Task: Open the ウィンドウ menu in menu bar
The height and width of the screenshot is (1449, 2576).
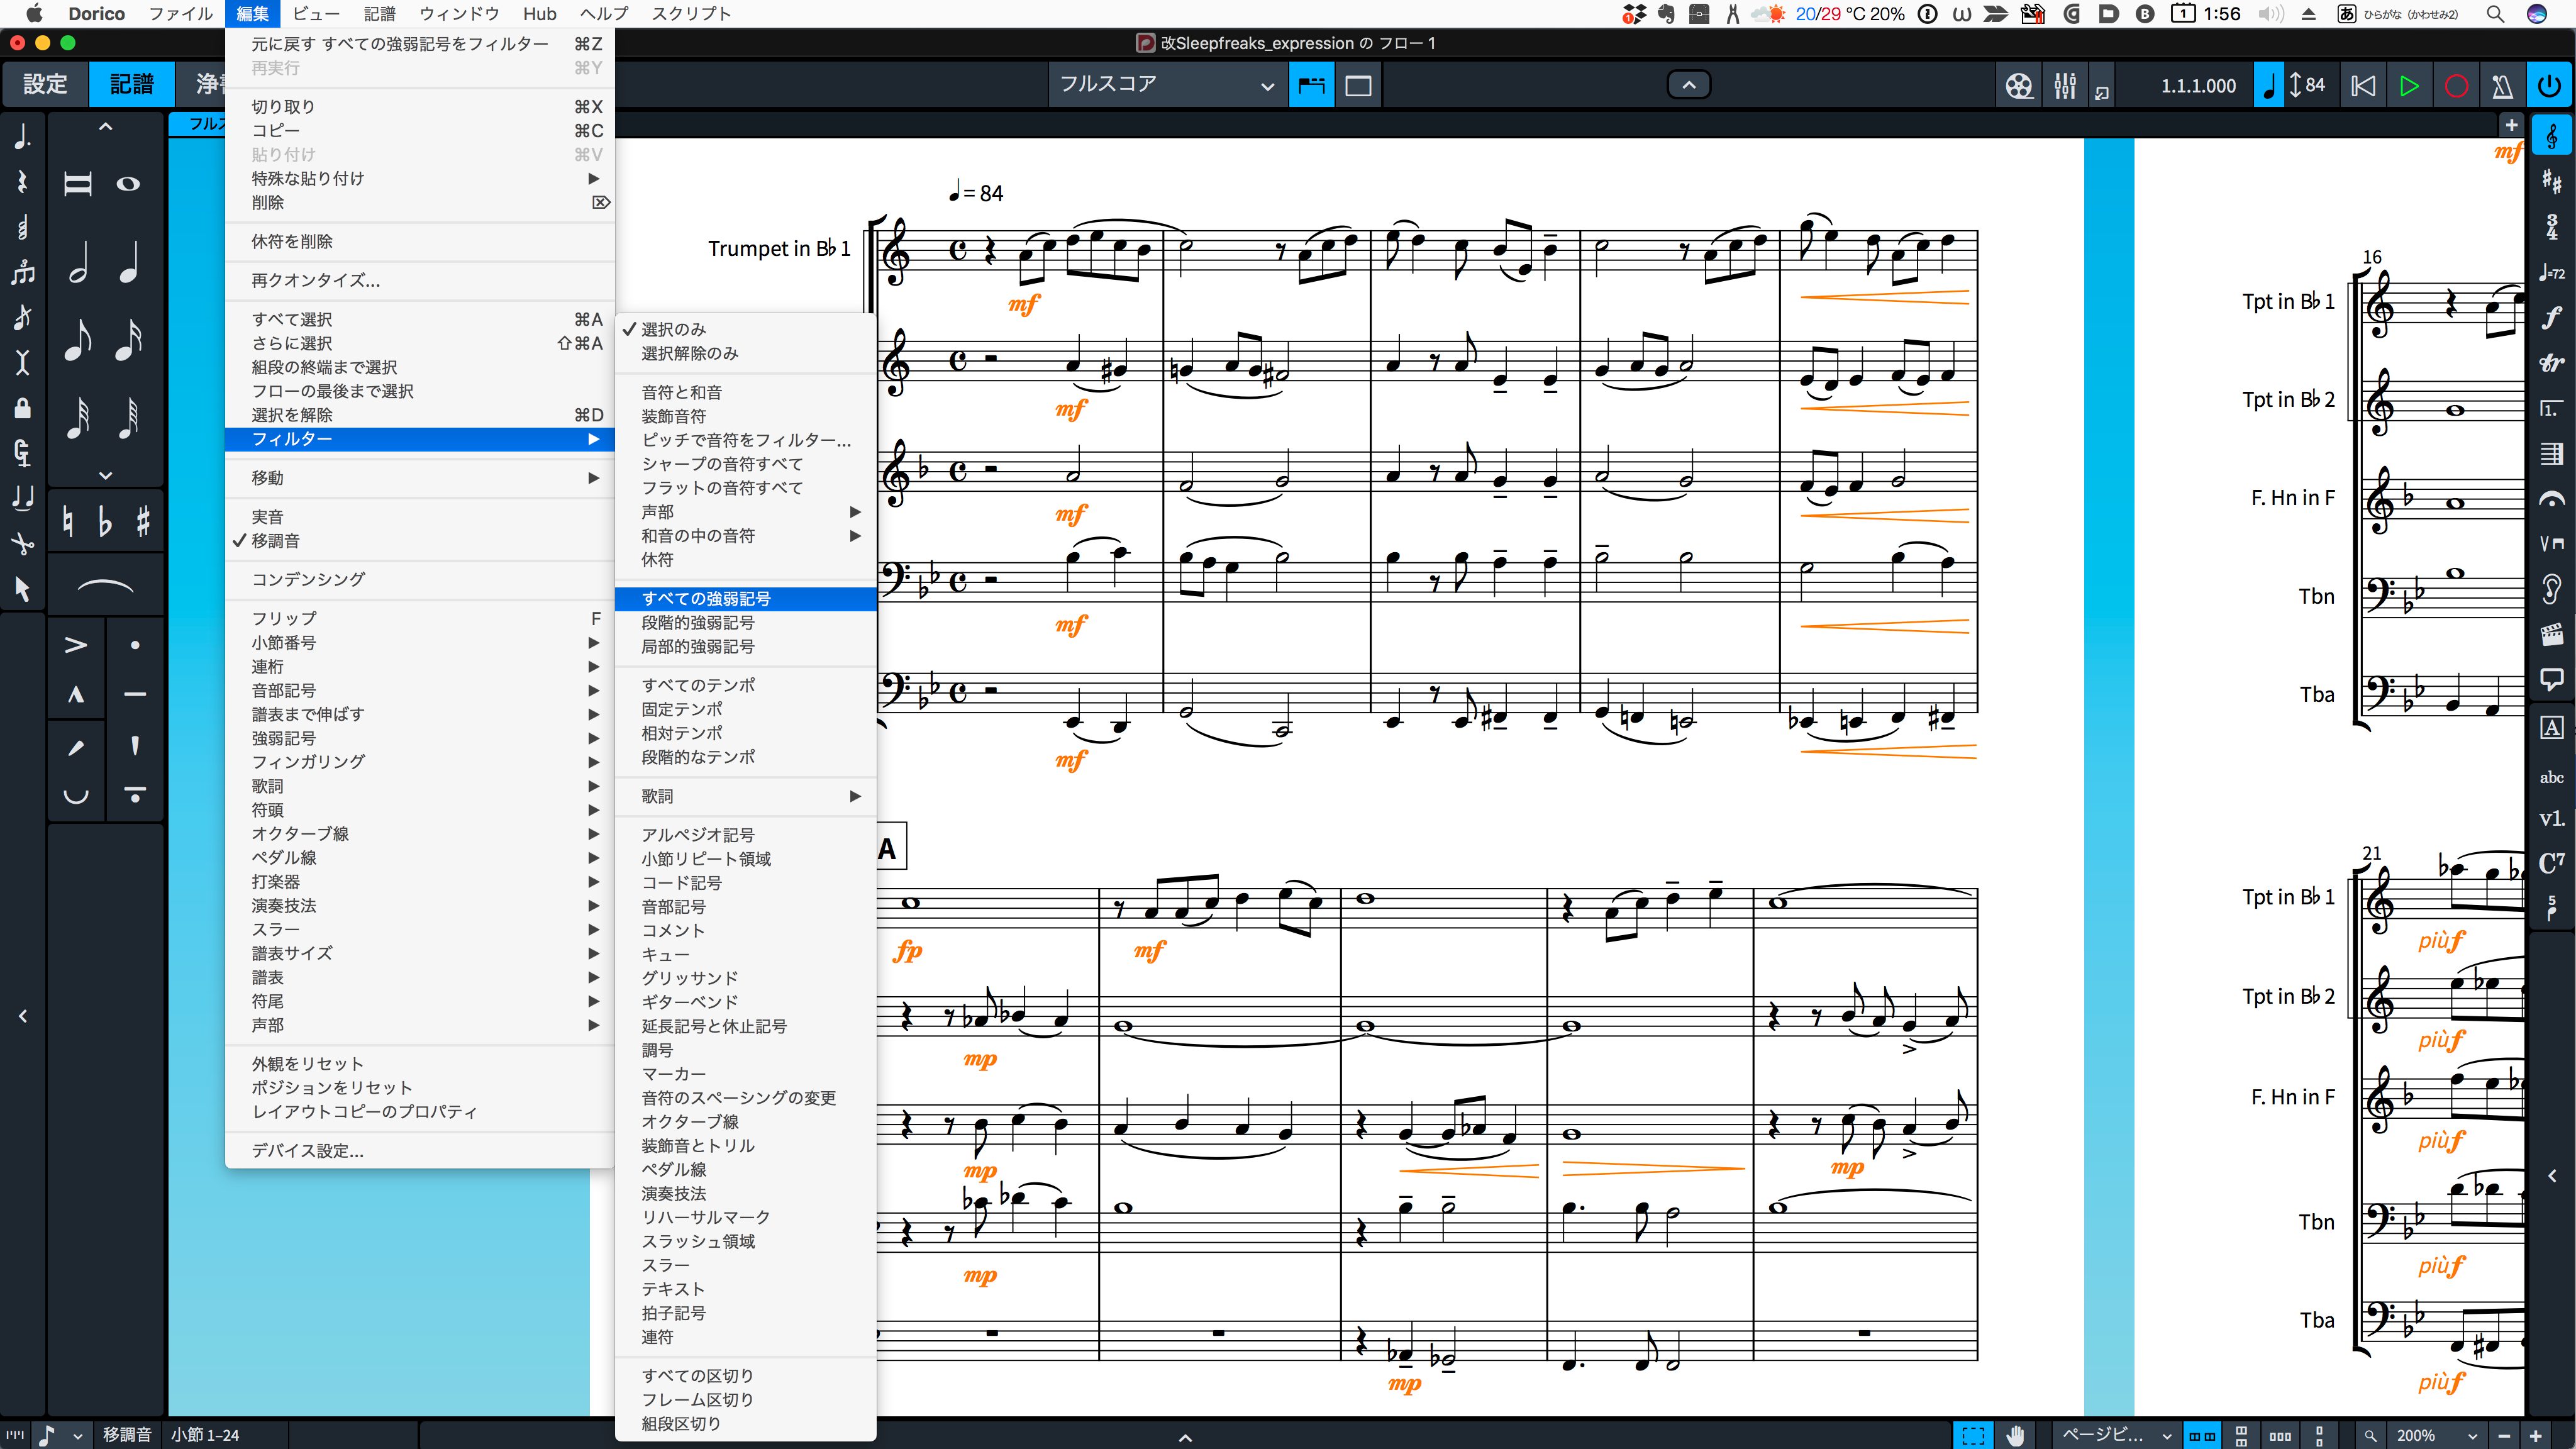Action: coord(459,14)
